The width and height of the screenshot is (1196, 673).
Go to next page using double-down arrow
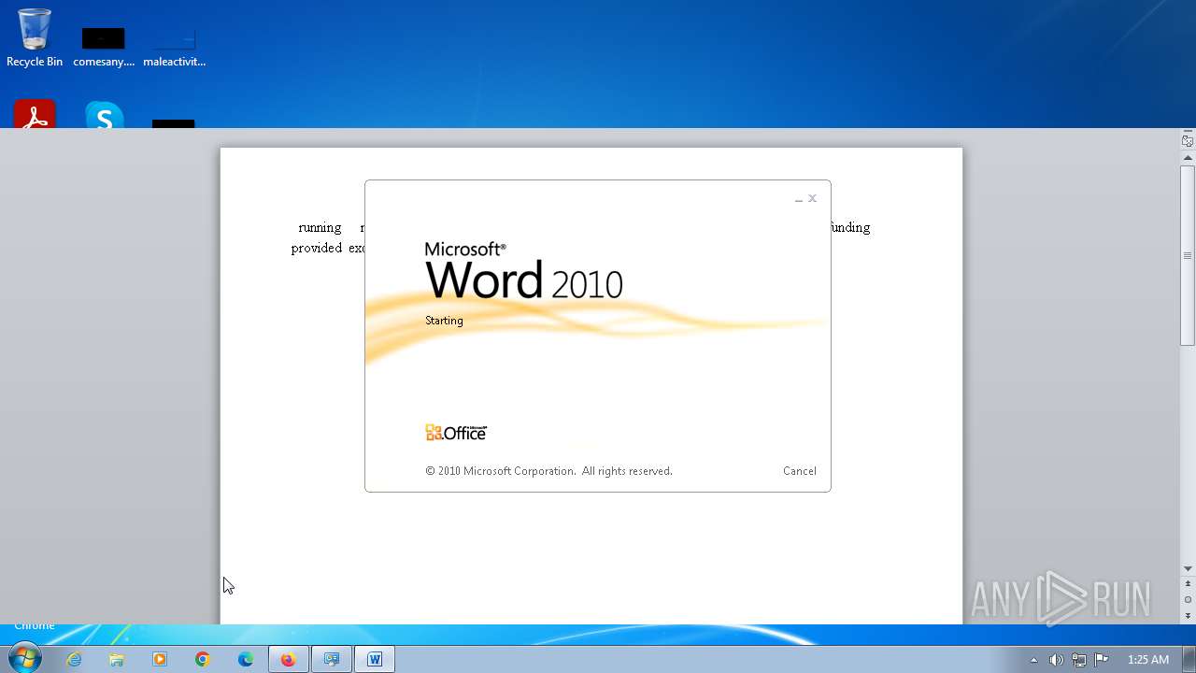(1188, 615)
